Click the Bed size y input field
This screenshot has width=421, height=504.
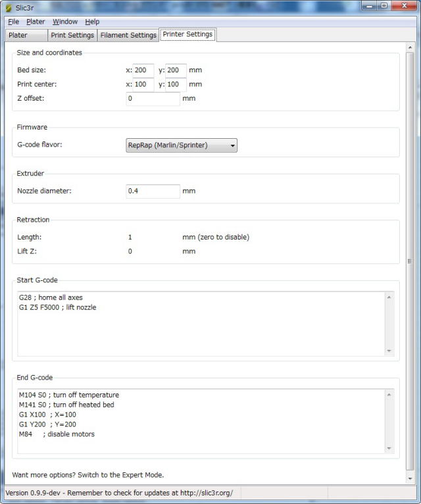pos(176,70)
